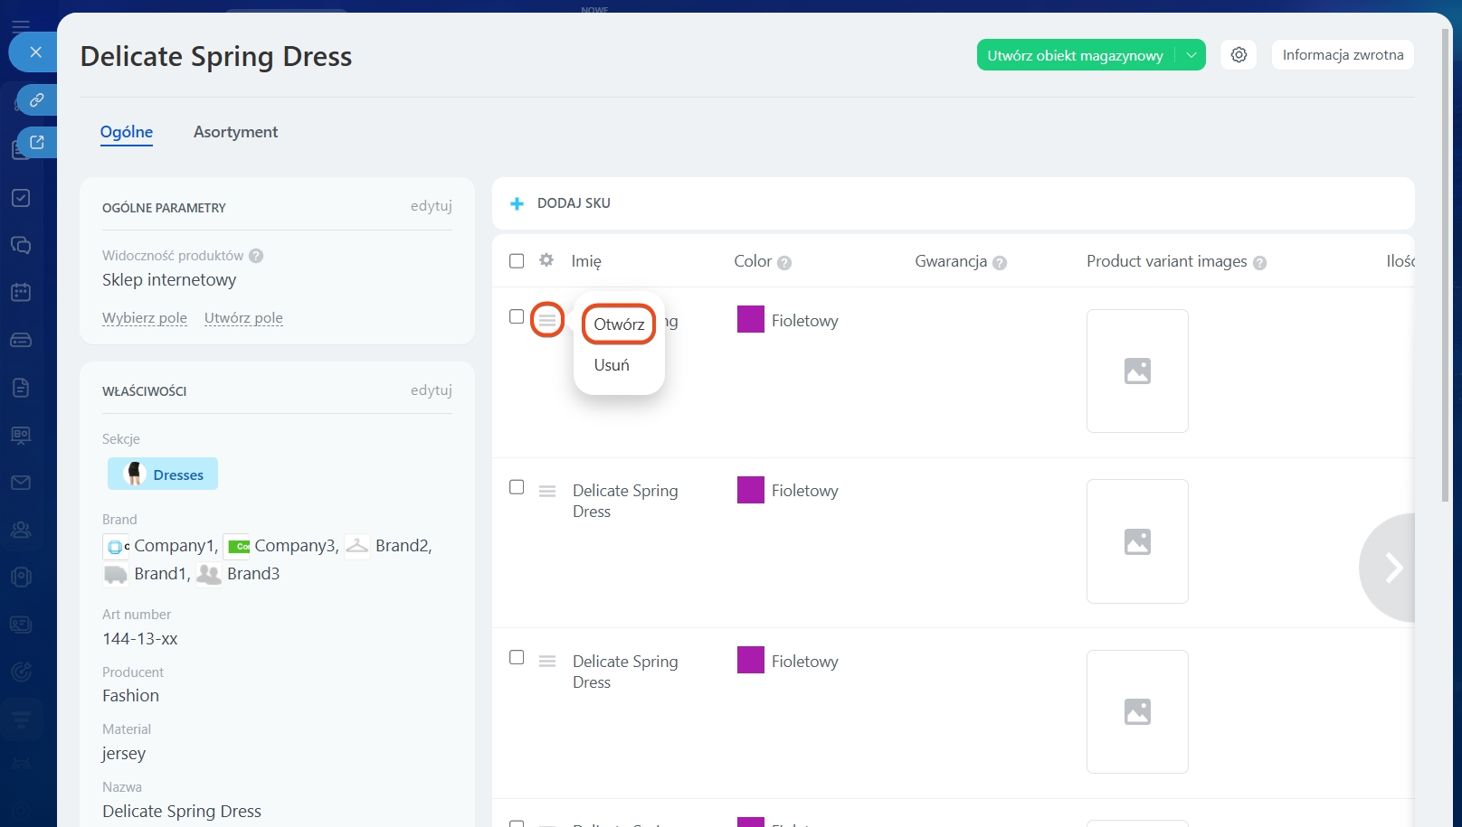This screenshot has width=1462, height=827.
Task: Click the help icon next to Gwarancja column
Action: tap(1000, 263)
